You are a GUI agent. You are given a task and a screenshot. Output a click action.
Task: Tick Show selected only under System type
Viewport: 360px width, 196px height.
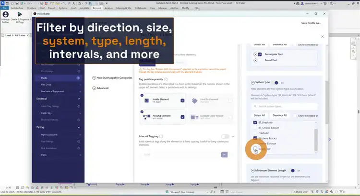click(x=295, y=116)
